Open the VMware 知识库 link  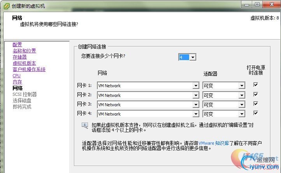pos(214,143)
